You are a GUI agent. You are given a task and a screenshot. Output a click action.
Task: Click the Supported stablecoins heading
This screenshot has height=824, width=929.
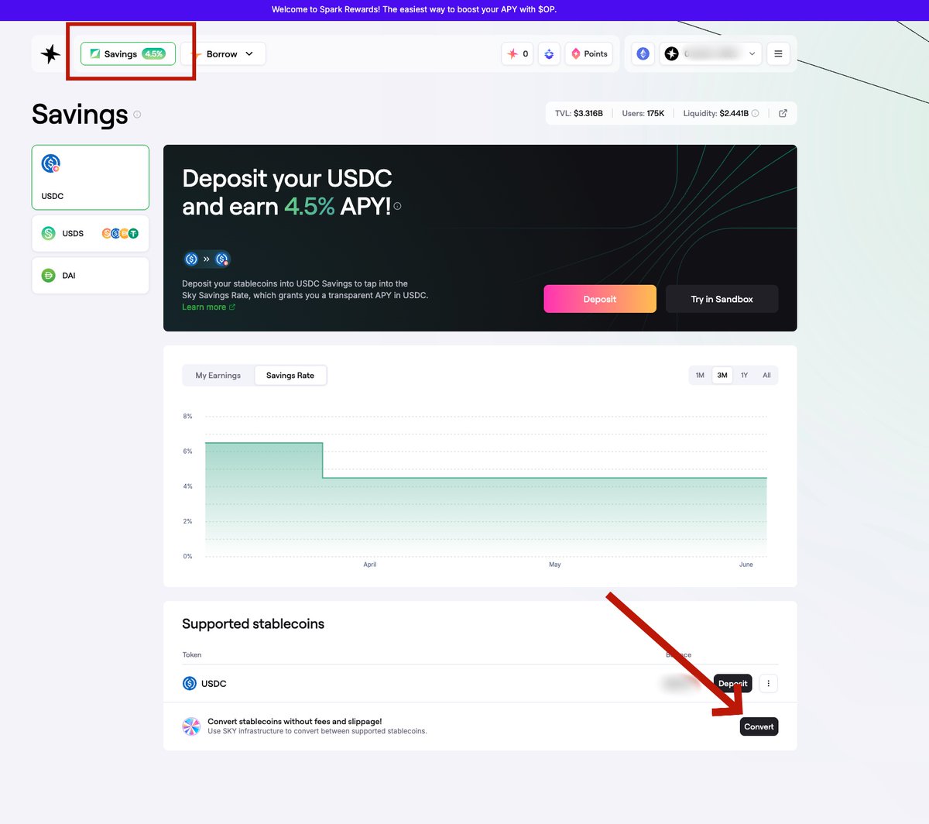[253, 624]
